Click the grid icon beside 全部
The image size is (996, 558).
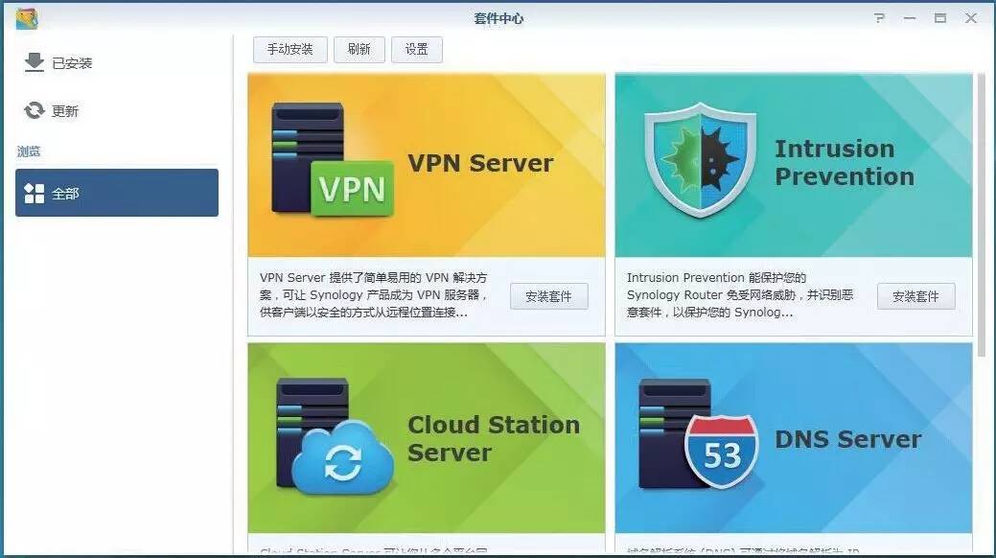coord(34,194)
